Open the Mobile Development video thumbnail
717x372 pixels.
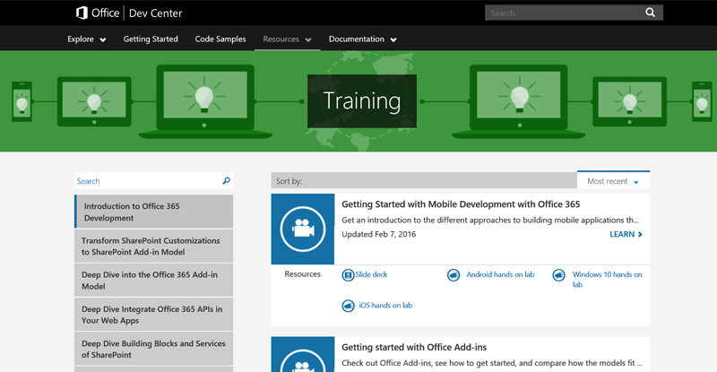pos(303,229)
